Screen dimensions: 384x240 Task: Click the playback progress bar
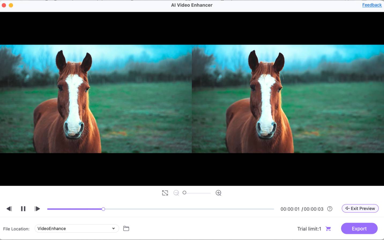161,209
